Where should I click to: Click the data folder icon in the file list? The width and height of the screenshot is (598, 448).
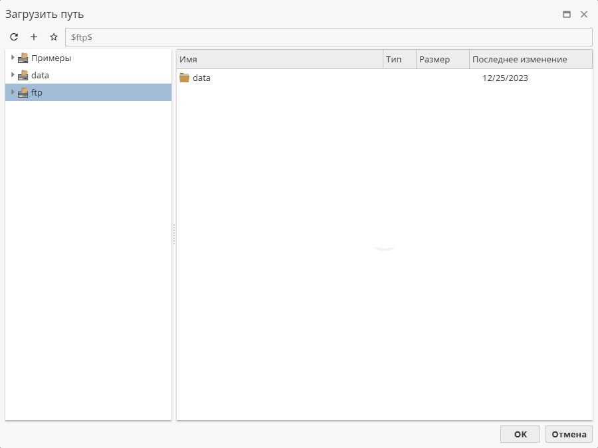184,78
